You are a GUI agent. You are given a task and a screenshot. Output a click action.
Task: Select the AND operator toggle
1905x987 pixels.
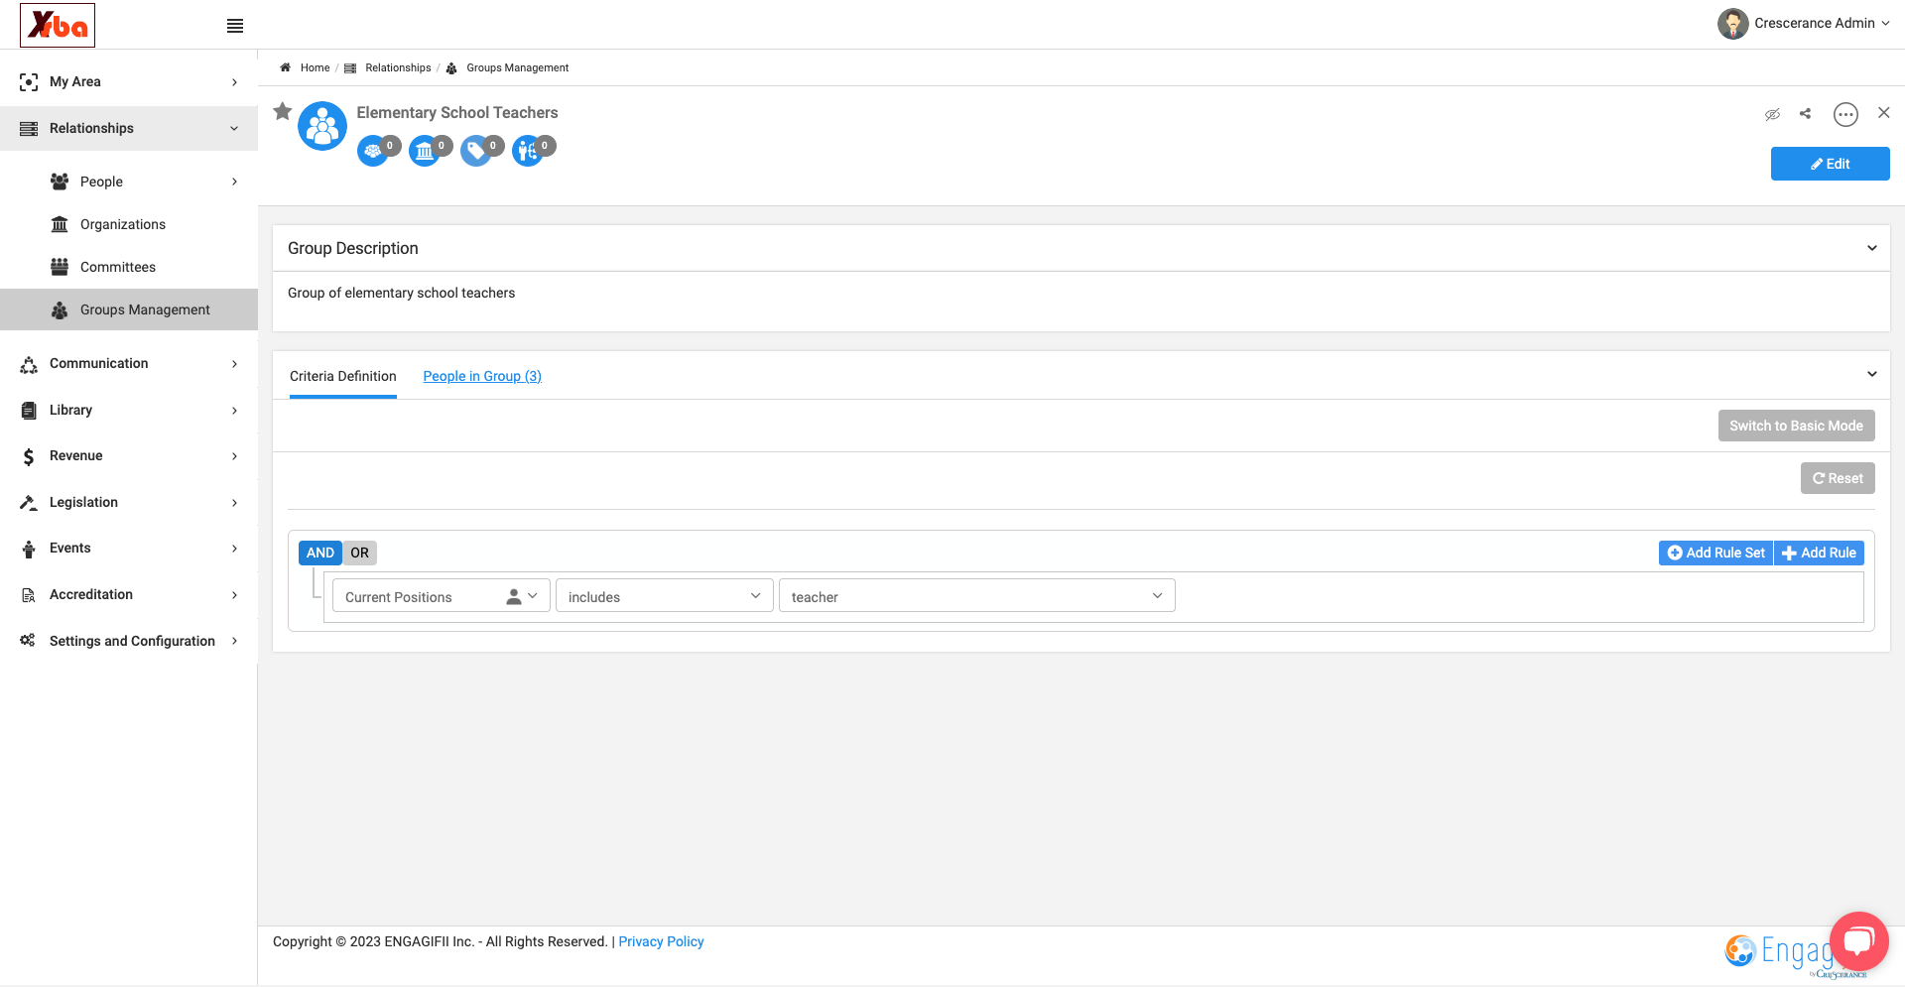320,553
